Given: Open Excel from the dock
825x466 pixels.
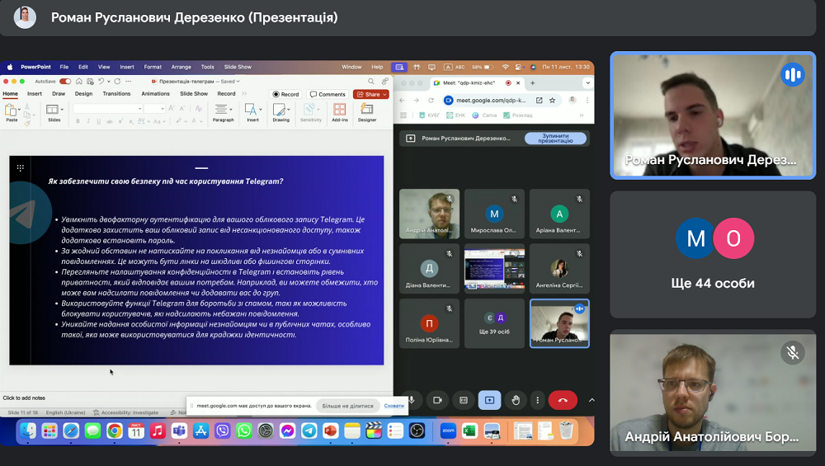Looking at the screenshot, I should [470, 431].
